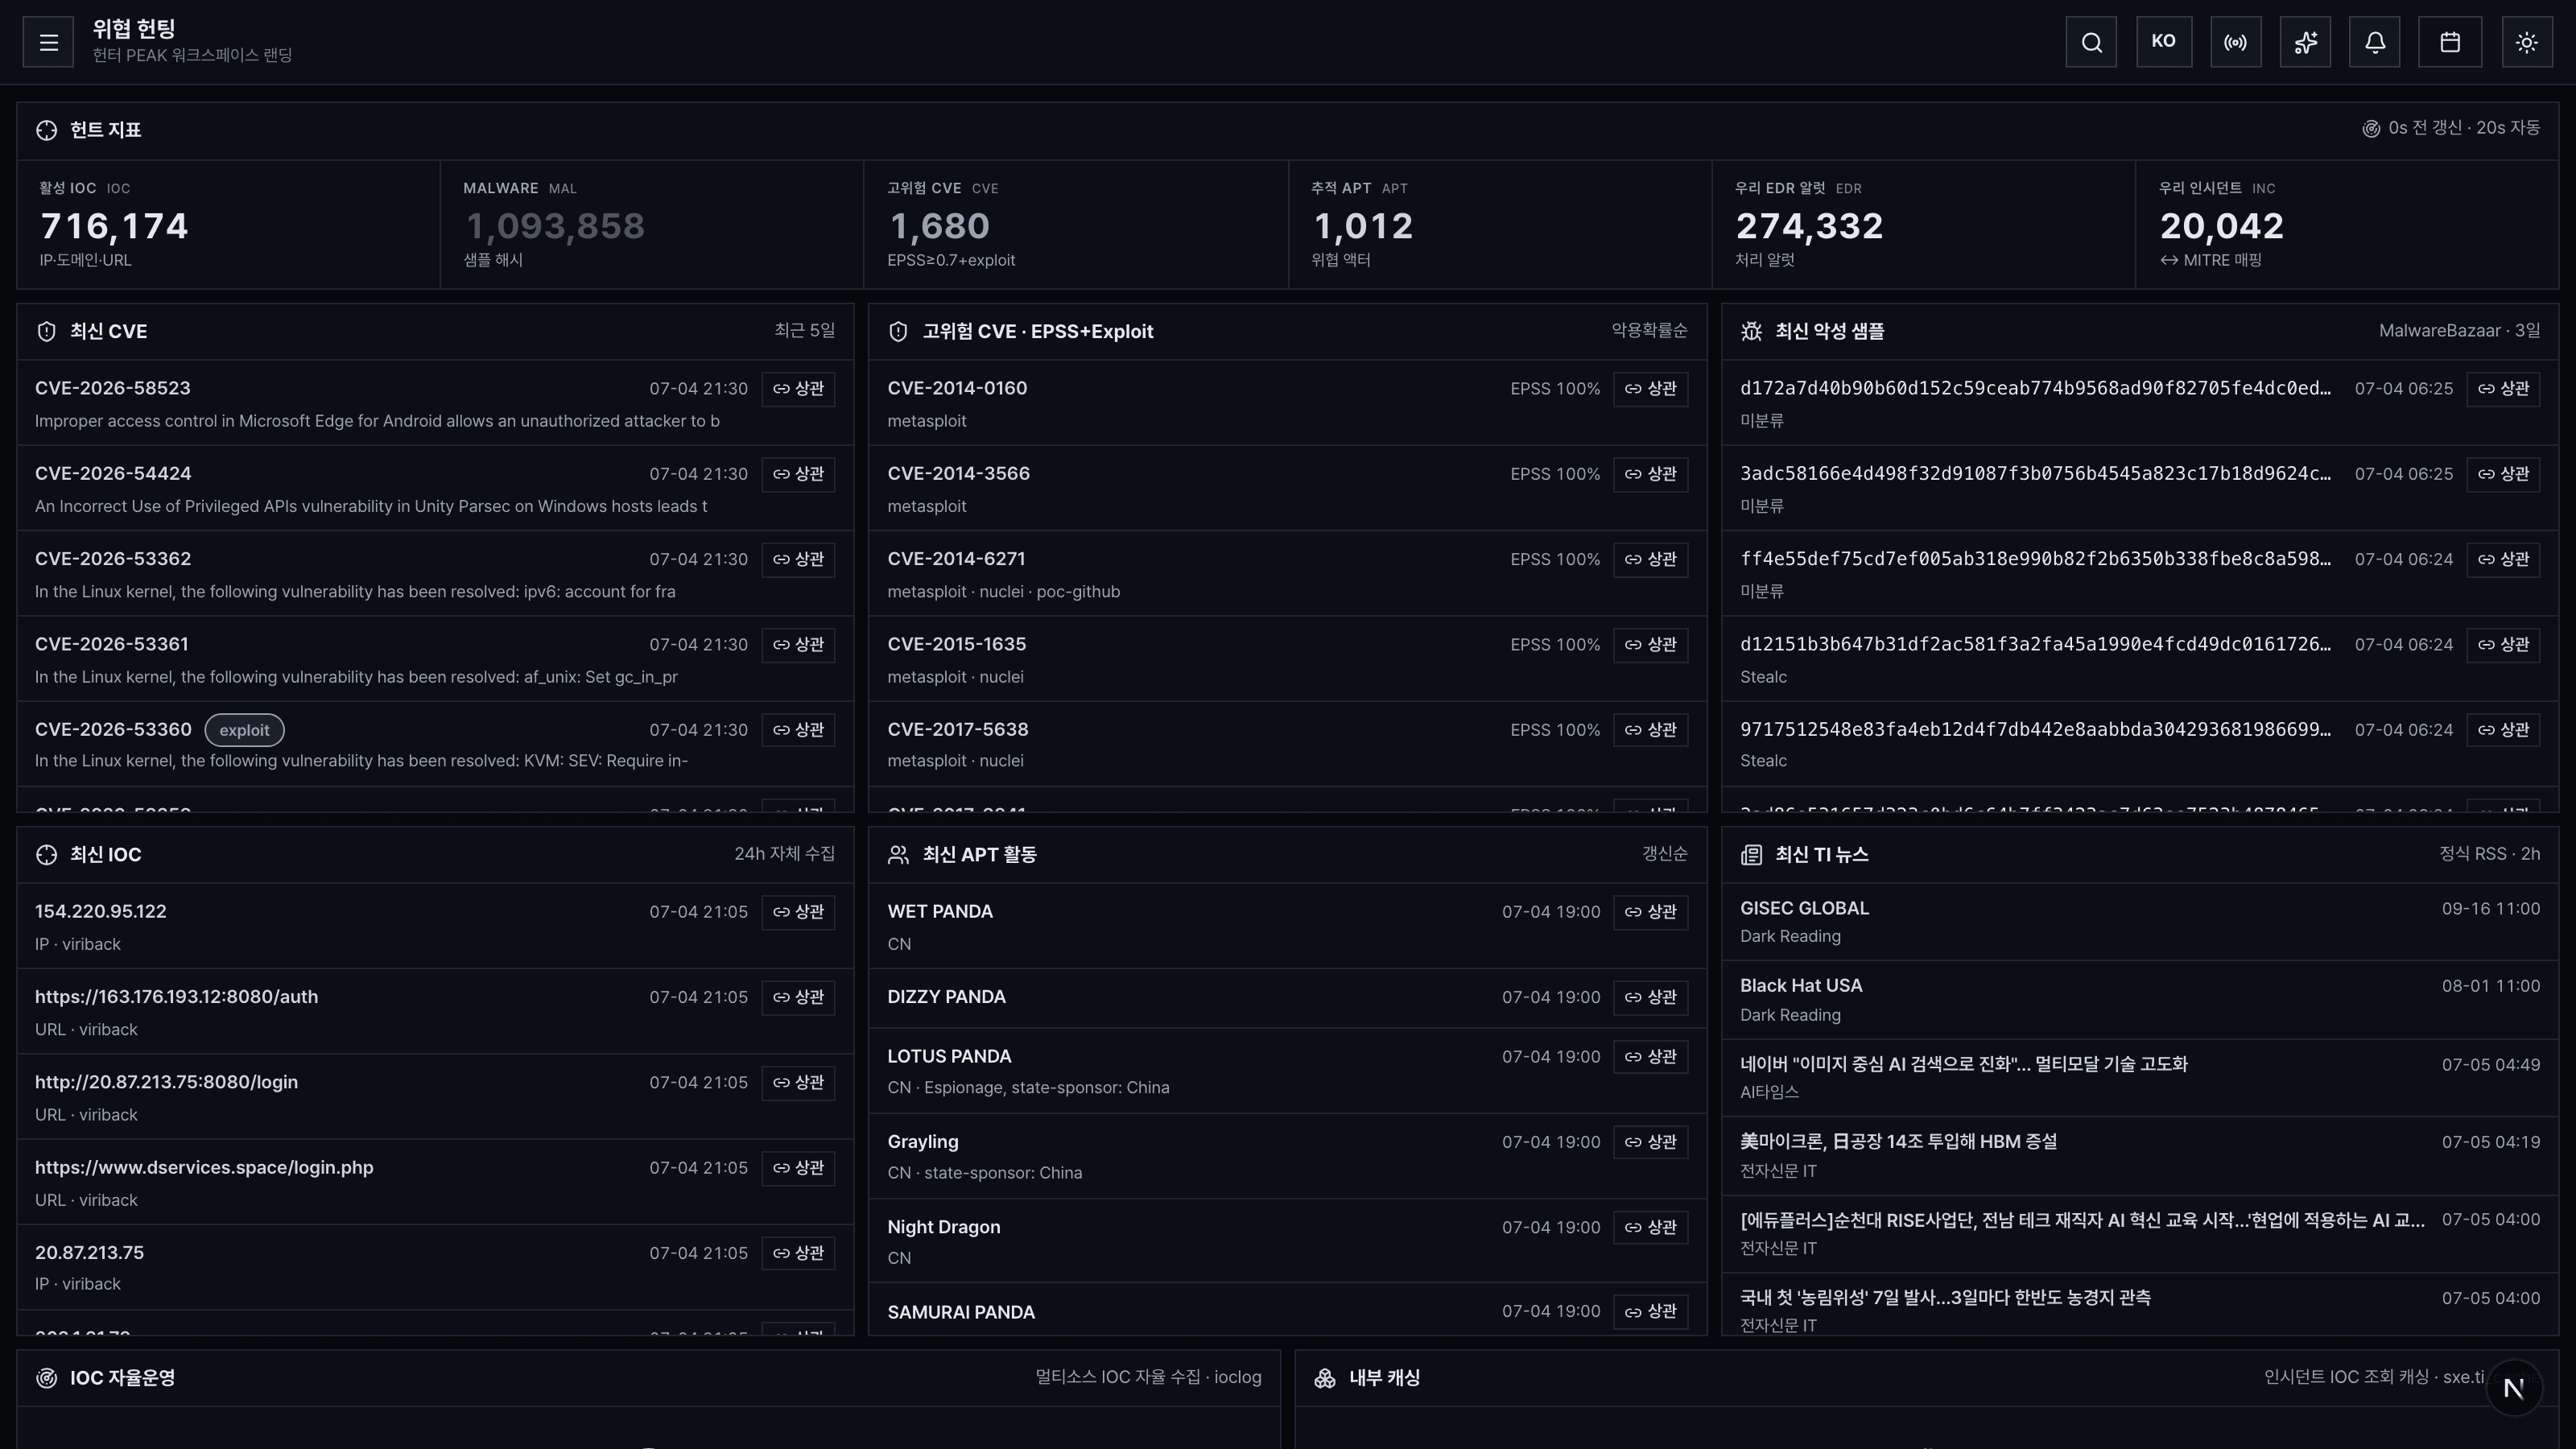
Task: Click 상관 button for CVE-2026-54424
Action: 798,474
